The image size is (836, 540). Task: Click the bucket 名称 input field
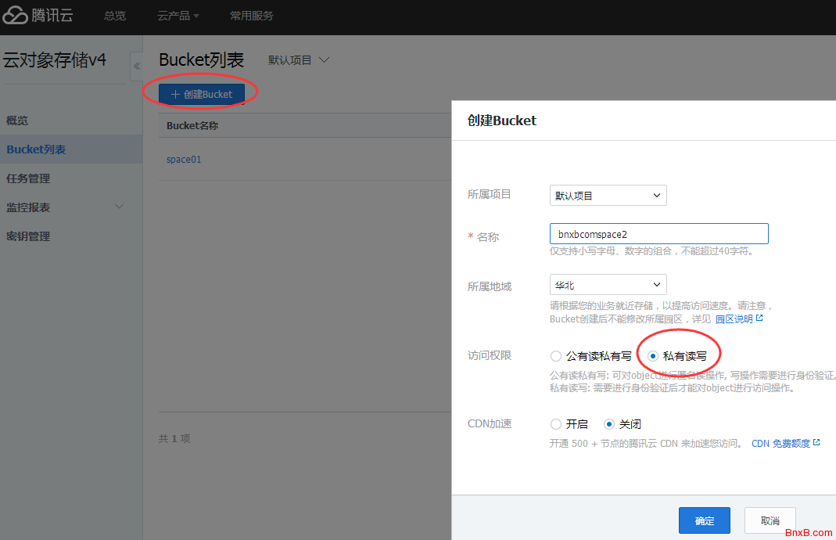[x=658, y=234]
